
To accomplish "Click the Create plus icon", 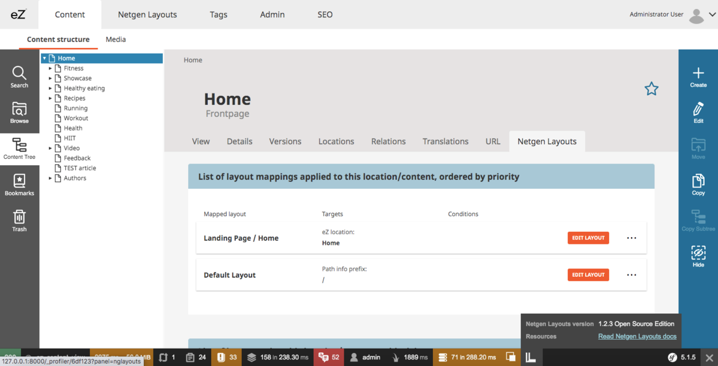I will tap(698, 77).
